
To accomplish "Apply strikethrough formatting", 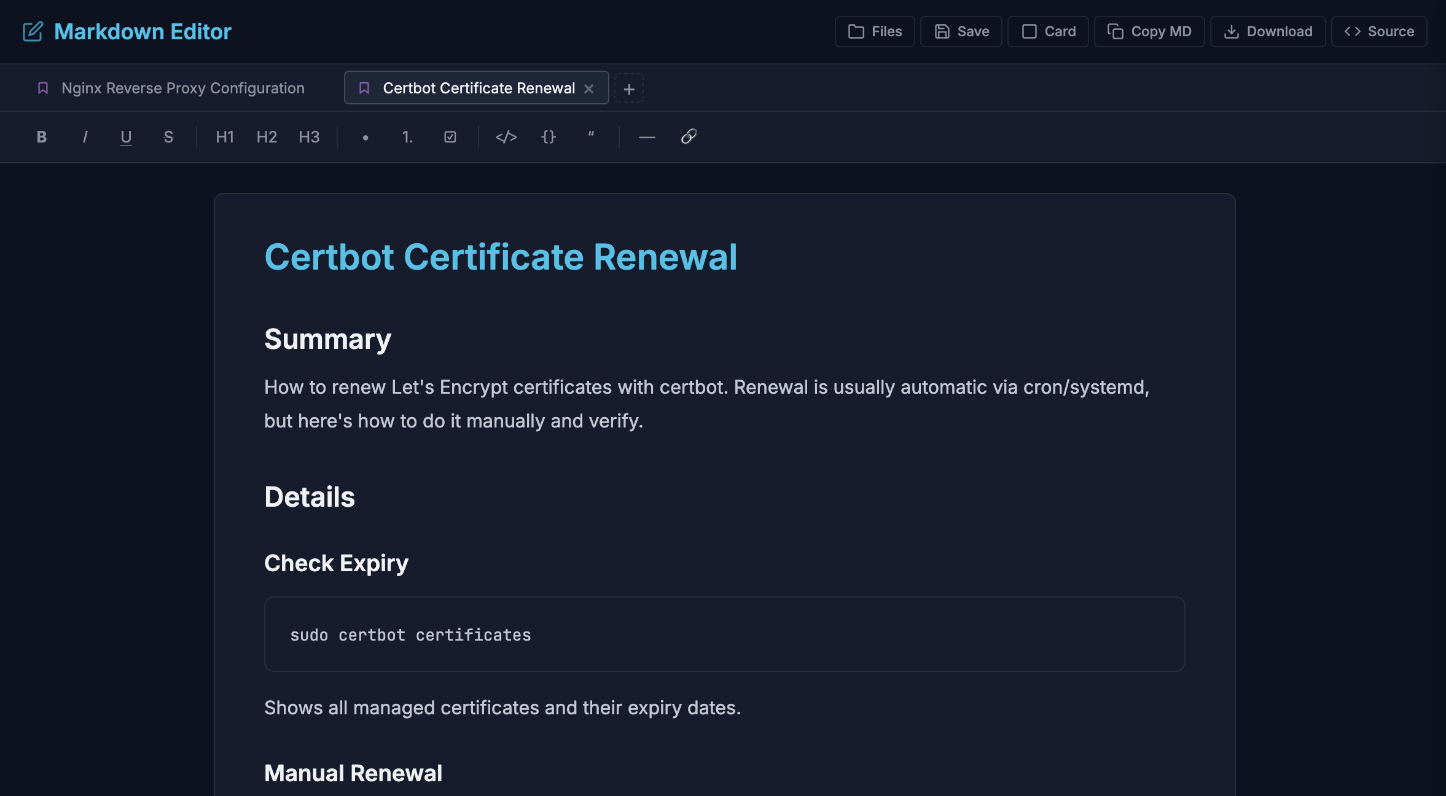I will click(x=168, y=137).
